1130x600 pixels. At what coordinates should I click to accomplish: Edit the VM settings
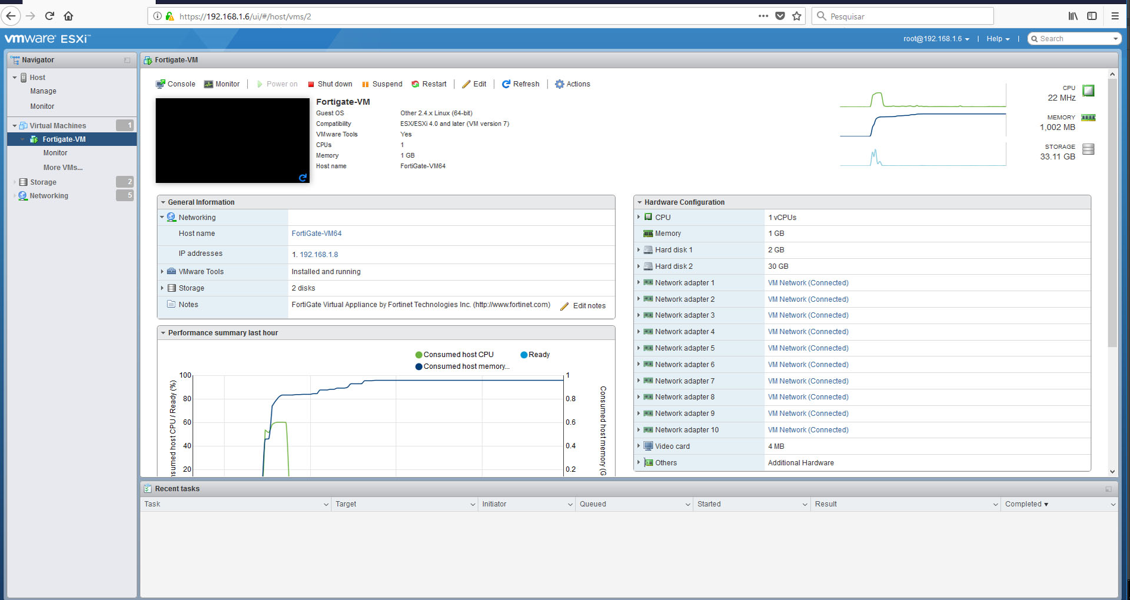[474, 84]
